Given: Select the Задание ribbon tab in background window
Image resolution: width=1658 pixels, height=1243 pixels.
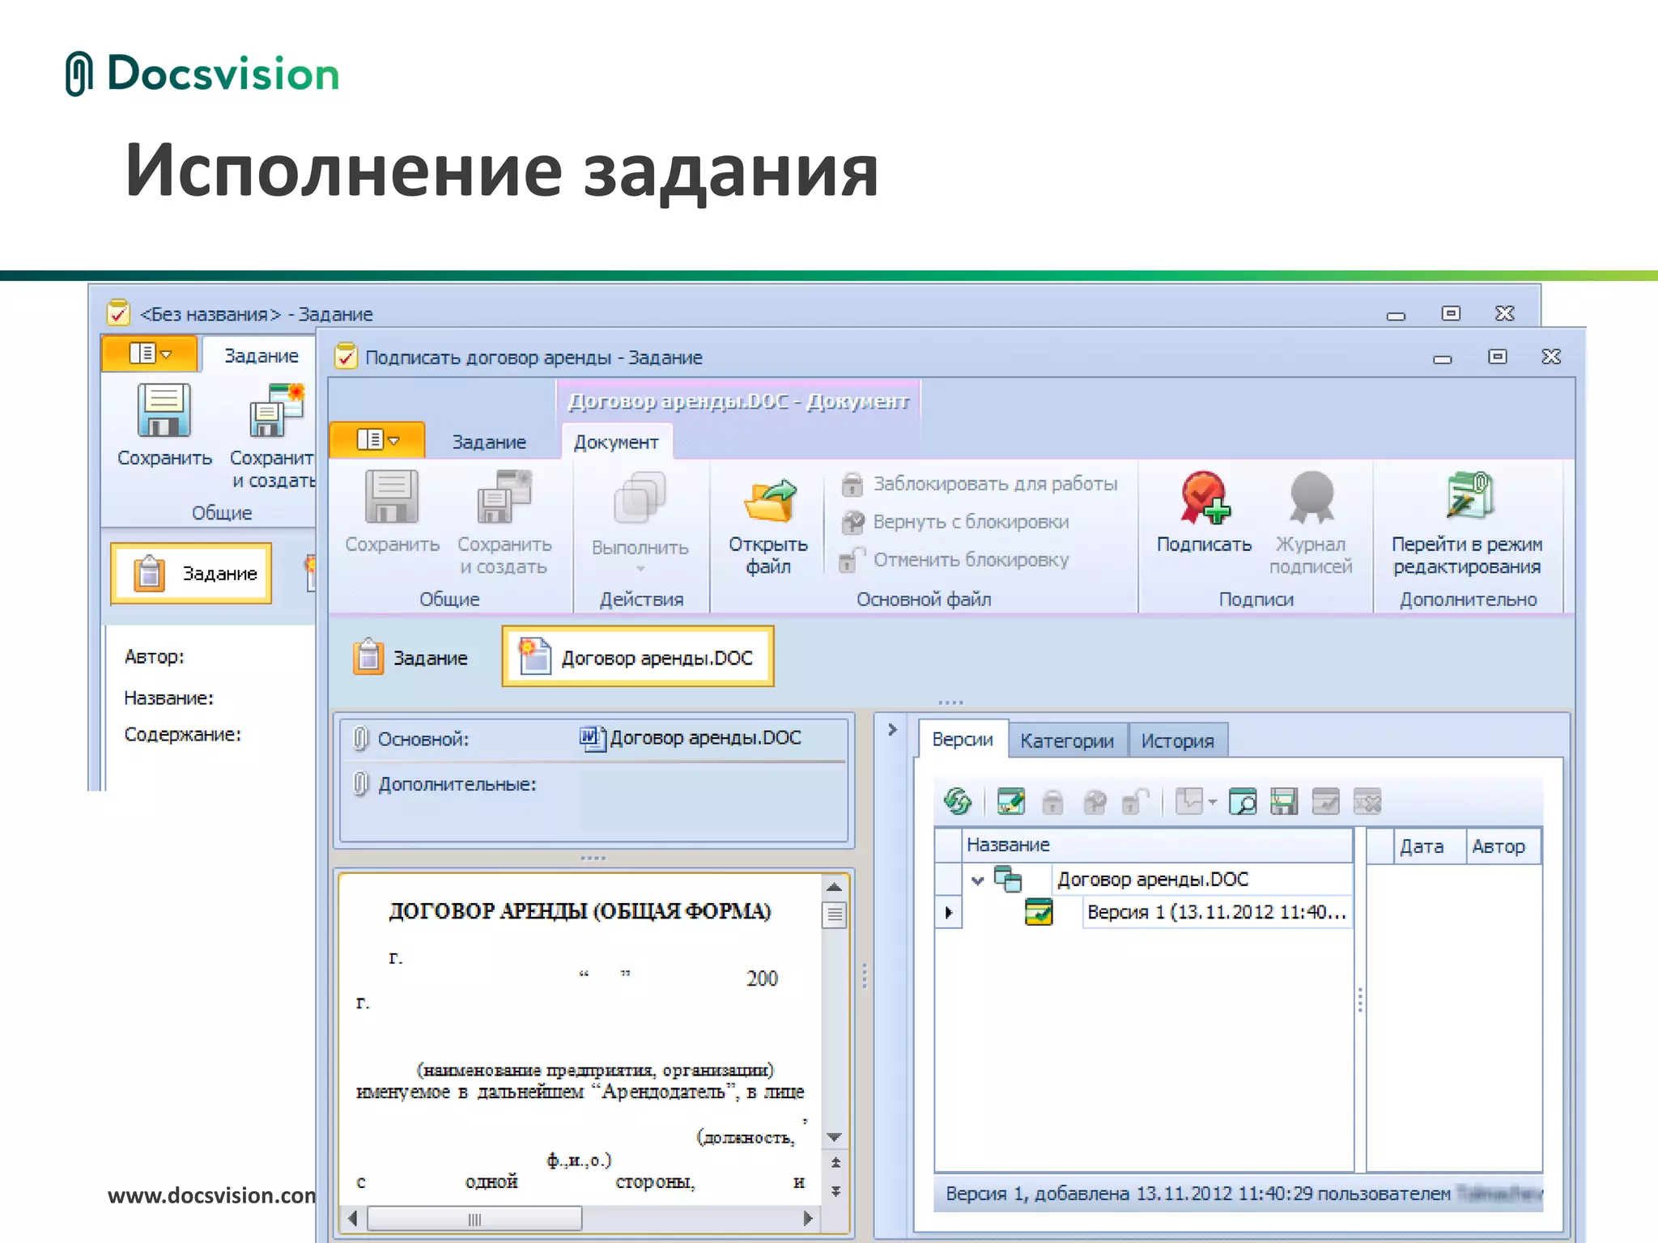Looking at the screenshot, I should [x=261, y=355].
